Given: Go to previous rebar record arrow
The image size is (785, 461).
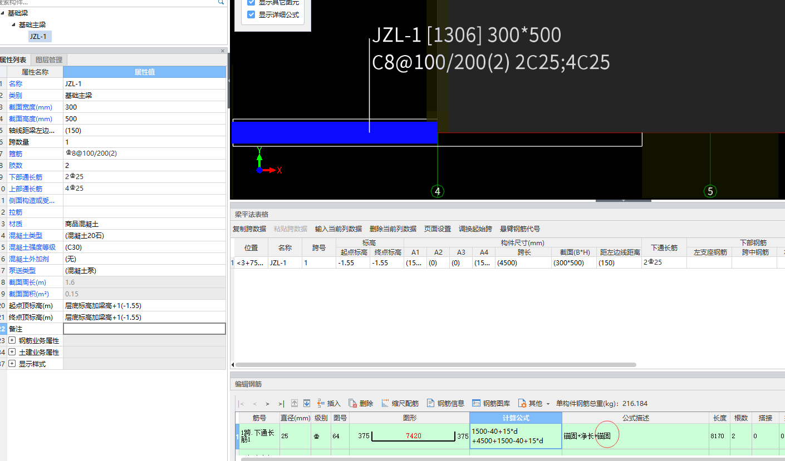Looking at the screenshot, I should [254, 404].
